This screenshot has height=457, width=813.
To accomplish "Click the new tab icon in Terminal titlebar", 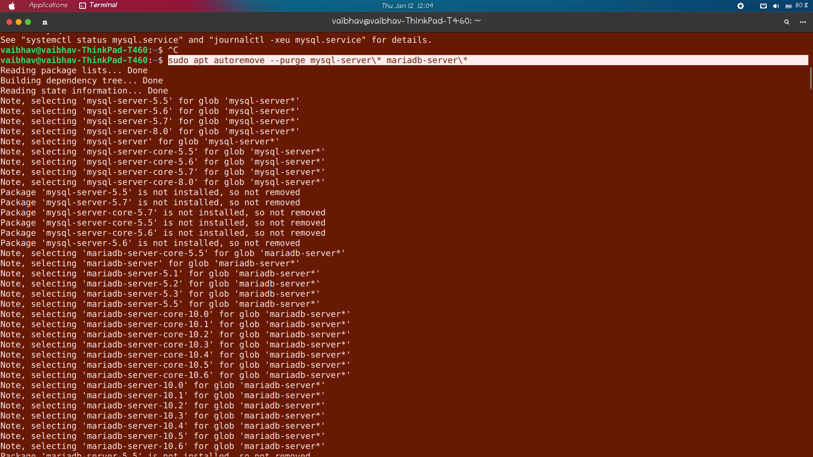I will tap(44, 22).
